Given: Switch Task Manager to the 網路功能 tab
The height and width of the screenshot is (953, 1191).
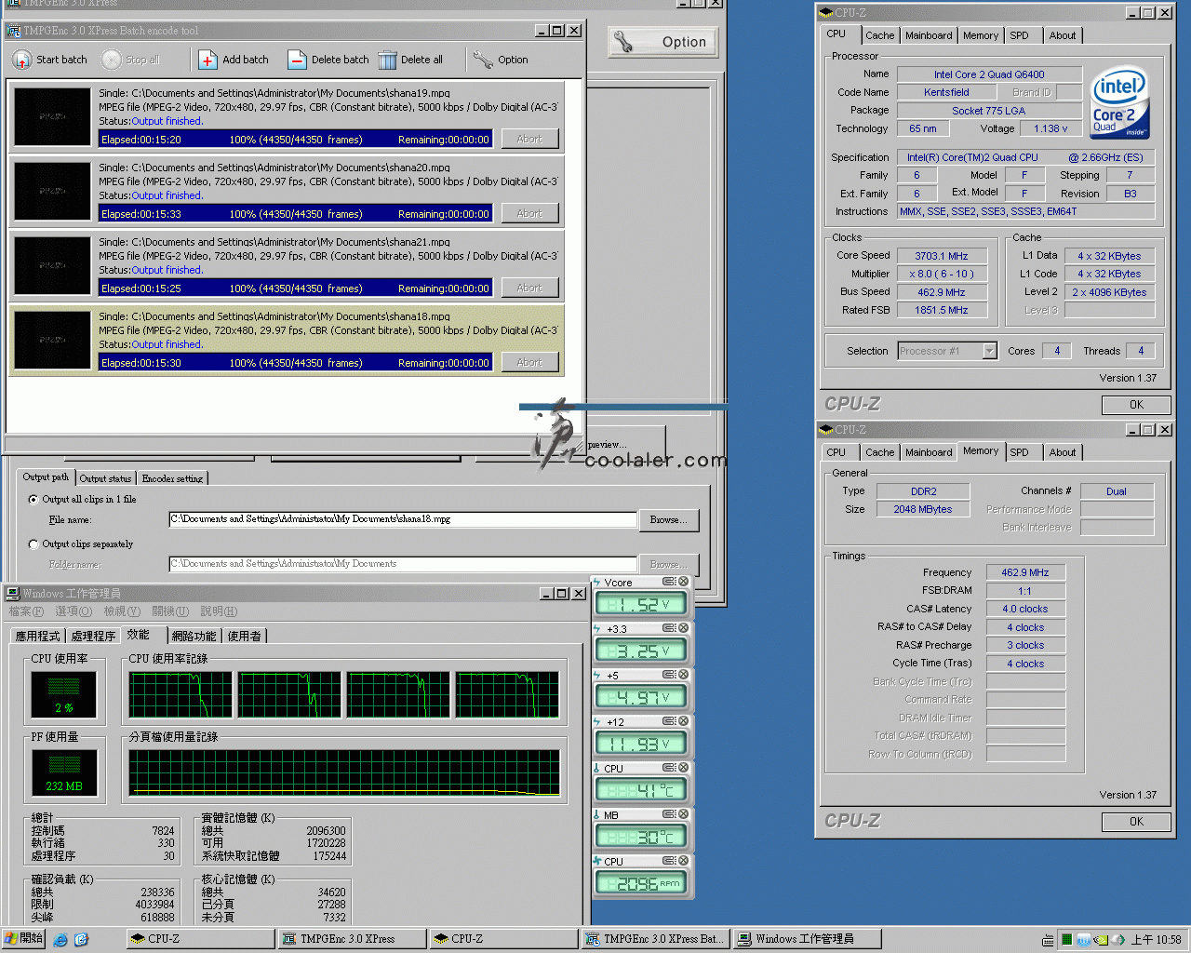Looking at the screenshot, I should click(193, 636).
